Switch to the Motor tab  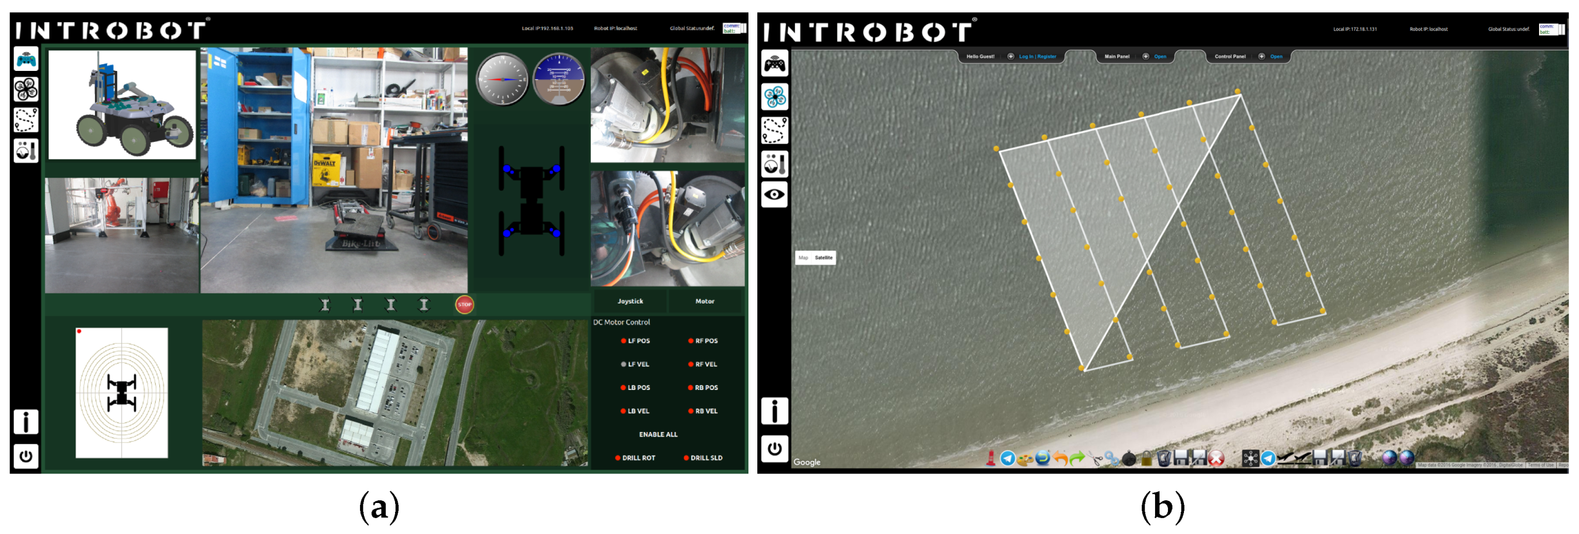[x=704, y=301]
